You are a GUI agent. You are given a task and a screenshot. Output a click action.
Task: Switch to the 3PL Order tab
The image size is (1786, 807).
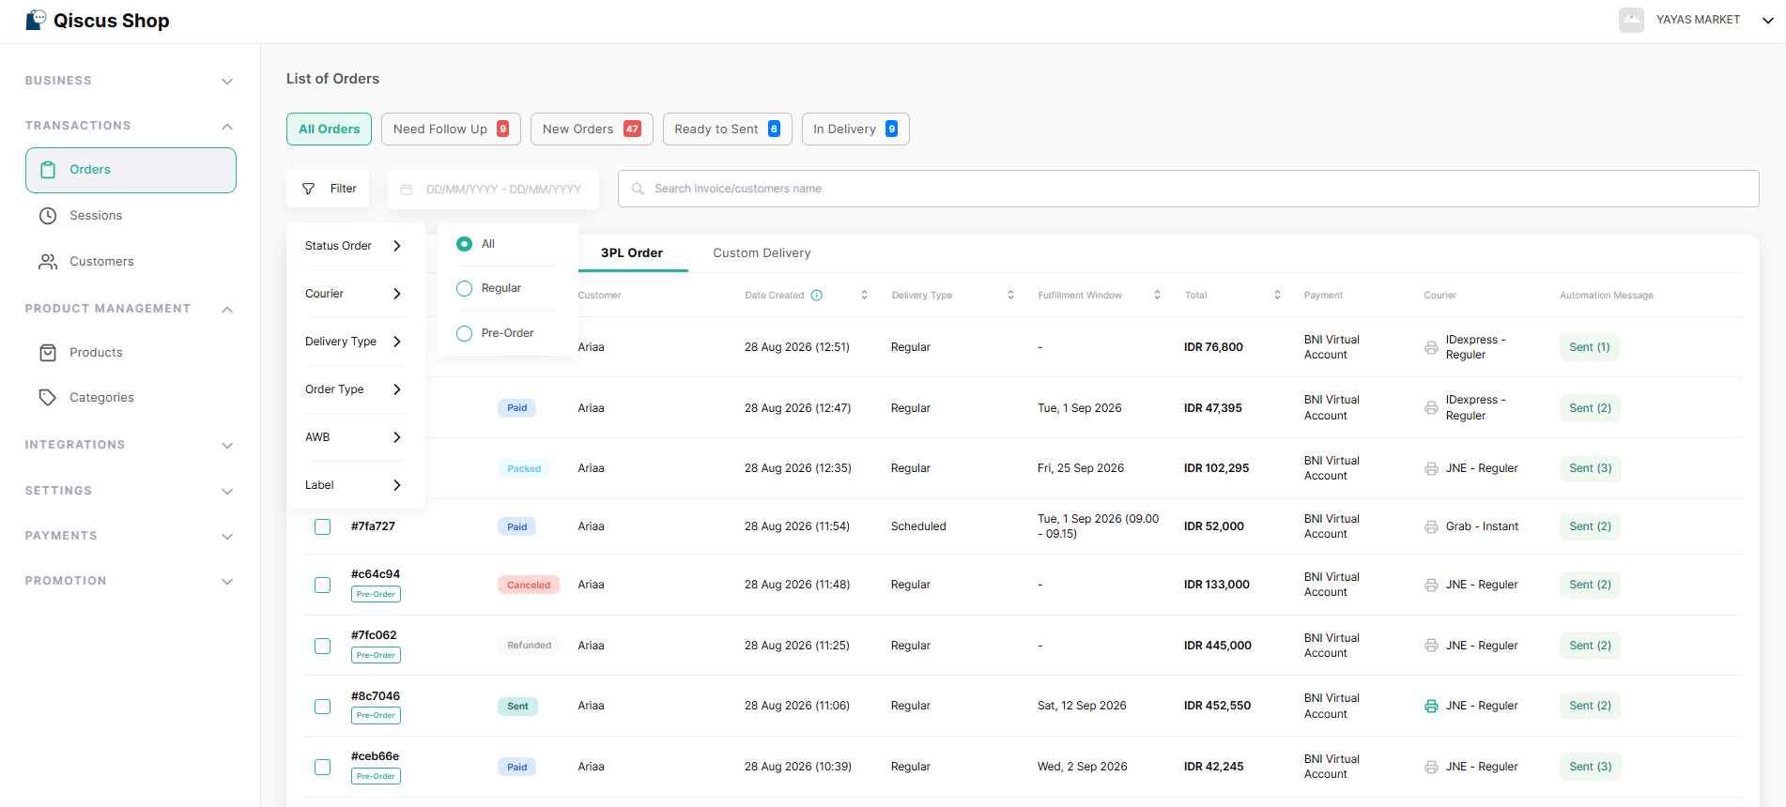pyautogui.click(x=632, y=253)
